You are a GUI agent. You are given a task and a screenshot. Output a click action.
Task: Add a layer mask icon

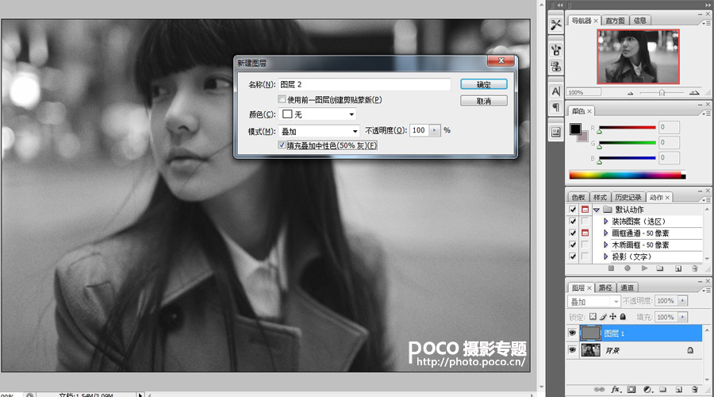click(x=631, y=389)
